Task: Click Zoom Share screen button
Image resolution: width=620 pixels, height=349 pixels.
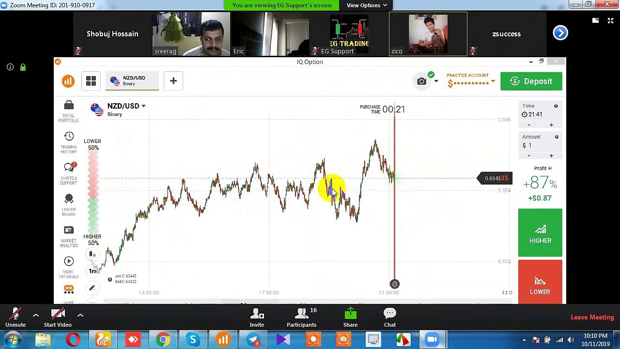Action: [350, 318]
